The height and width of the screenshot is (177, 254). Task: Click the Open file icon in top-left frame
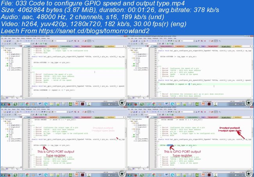(5, 41)
